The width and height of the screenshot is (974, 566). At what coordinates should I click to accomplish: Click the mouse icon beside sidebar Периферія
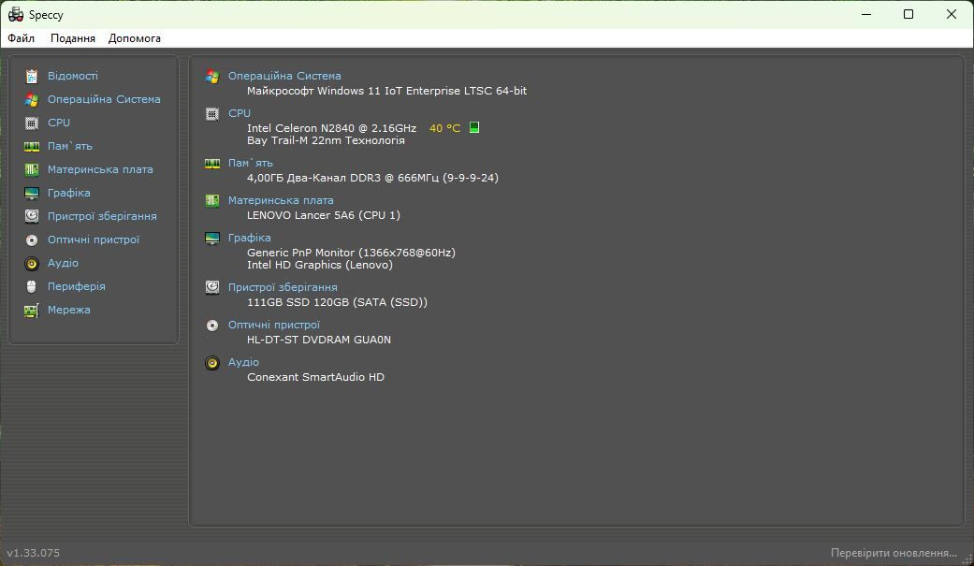[32, 286]
